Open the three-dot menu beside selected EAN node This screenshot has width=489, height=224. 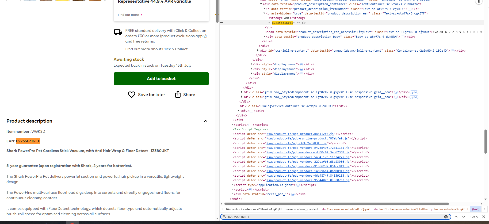click(221, 23)
